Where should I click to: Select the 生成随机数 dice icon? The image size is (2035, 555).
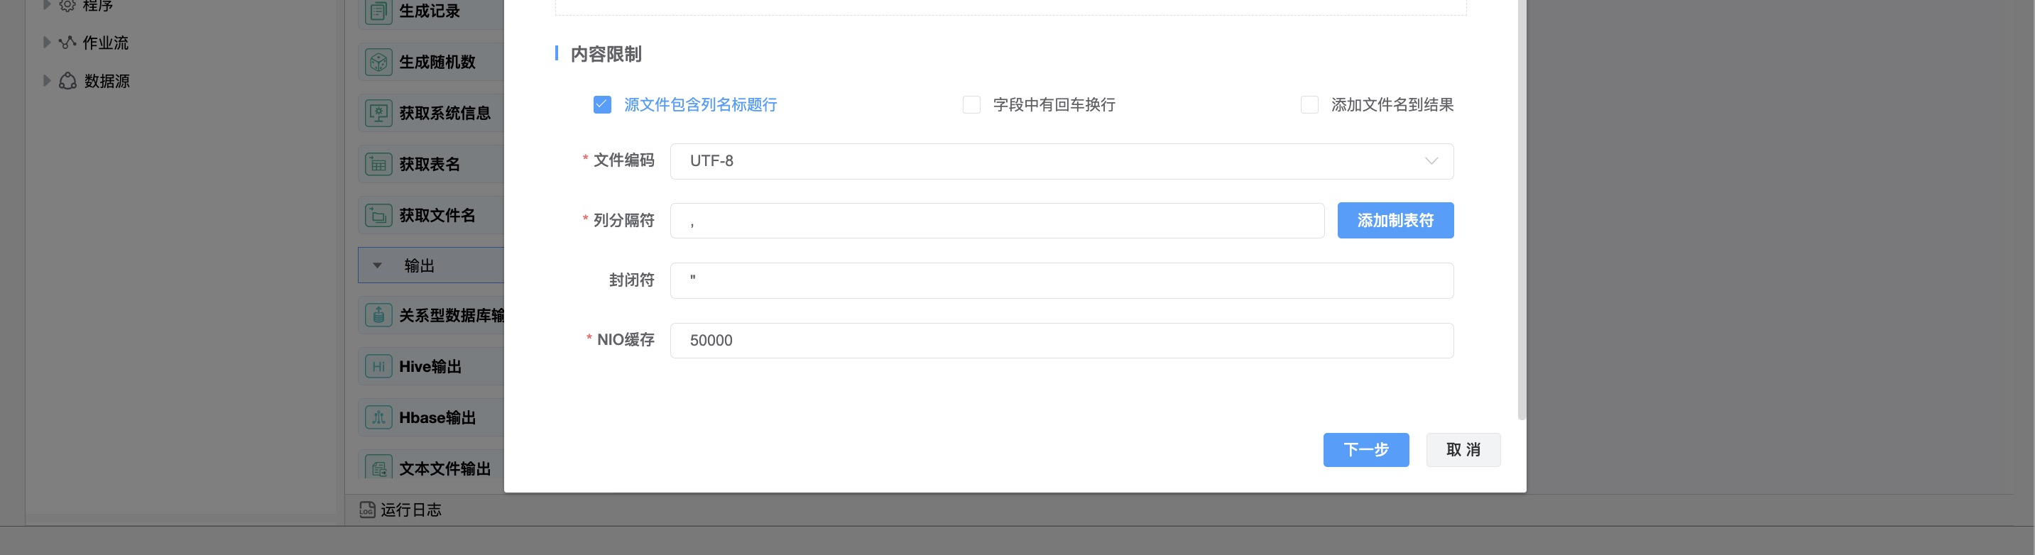point(378,62)
